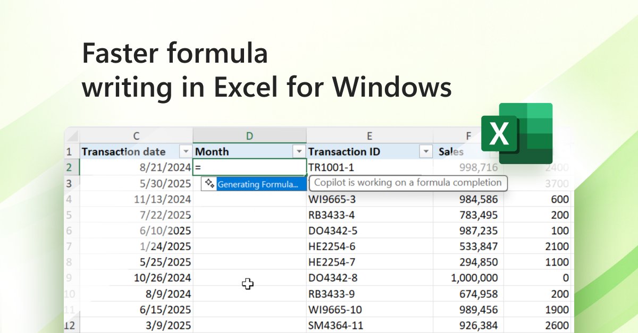The height and width of the screenshot is (333, 638).
Task: Click the cell containing 2600
Action: pos(538,326)
